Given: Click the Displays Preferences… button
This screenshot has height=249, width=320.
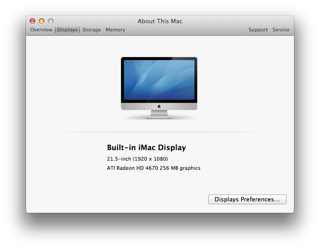Looking at the screenshot, I should (x=247, y=200).
